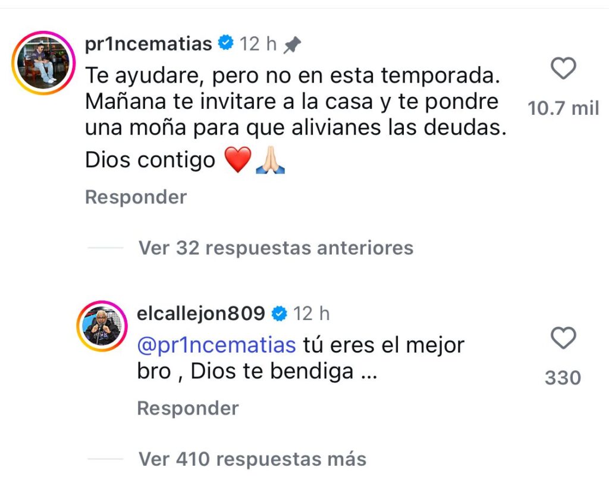
Task: Click the 330 like count
Action: click(x=561, y=377)
